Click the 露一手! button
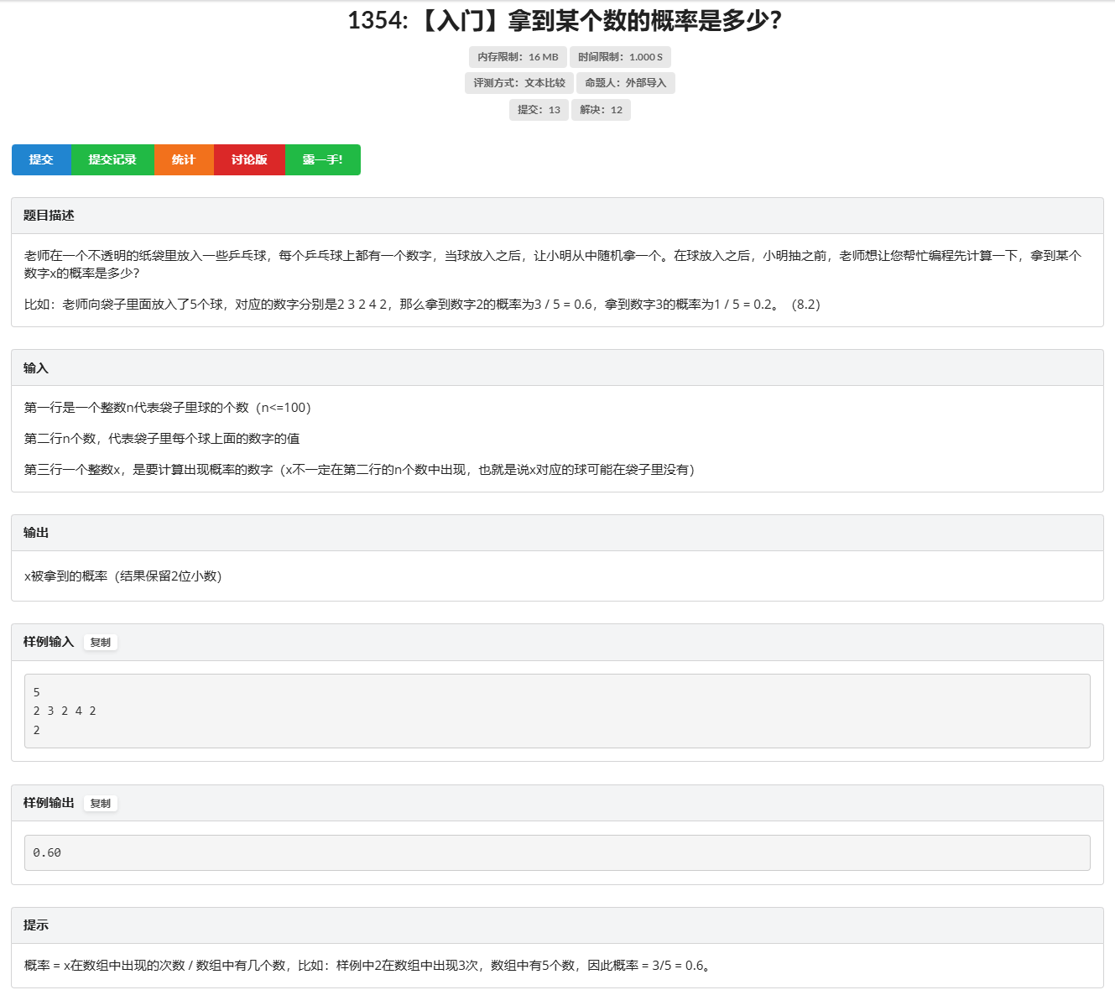Viewport: 1115px width, 990px height. coord(322,159)
